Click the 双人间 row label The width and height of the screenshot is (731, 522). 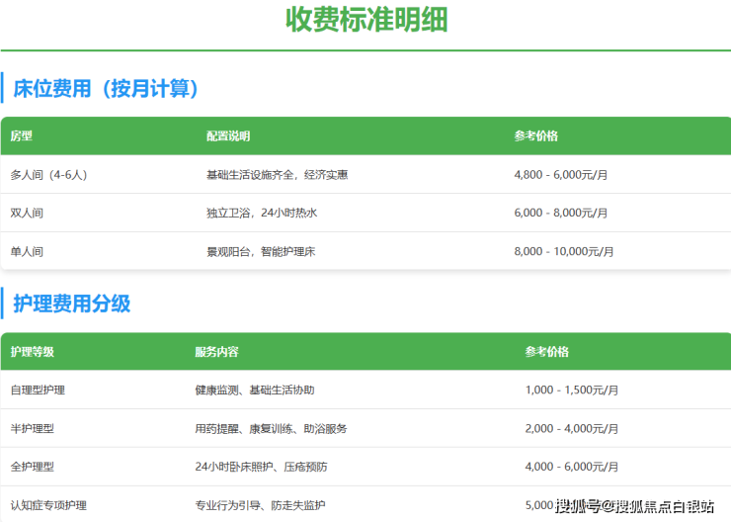27,214
